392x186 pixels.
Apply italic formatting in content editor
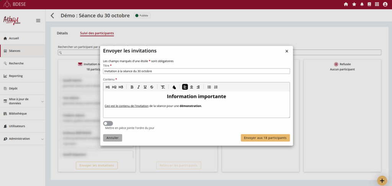(x=139, y=87)
